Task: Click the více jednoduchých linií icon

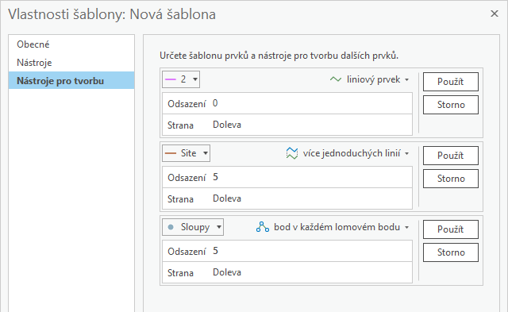Action: 292,153
